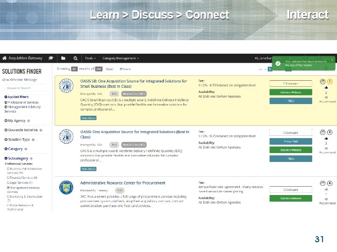Click View Details under OASIS SB
The image size is (337, 252).
coord(88,118)
